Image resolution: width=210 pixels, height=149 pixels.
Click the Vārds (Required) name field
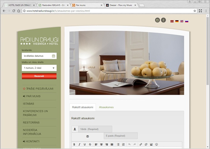(x=95, y=129)
